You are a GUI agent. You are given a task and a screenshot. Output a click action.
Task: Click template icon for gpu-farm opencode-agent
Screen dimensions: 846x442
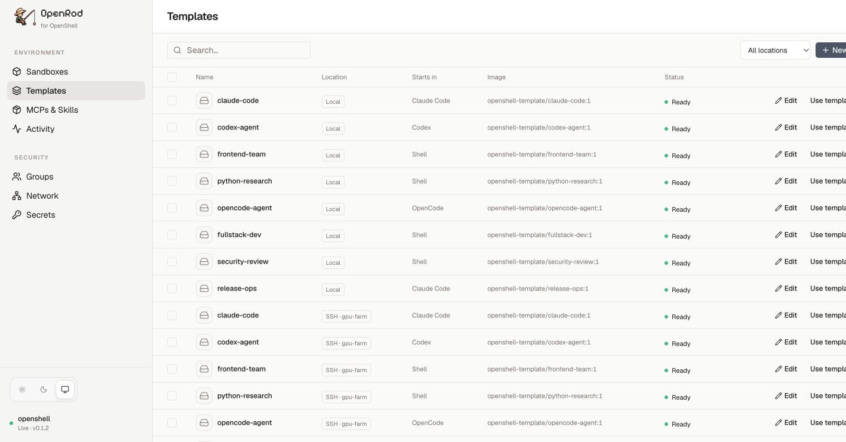tap(204, 423)
